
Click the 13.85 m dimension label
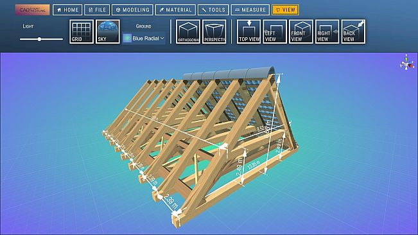point(254,166)
